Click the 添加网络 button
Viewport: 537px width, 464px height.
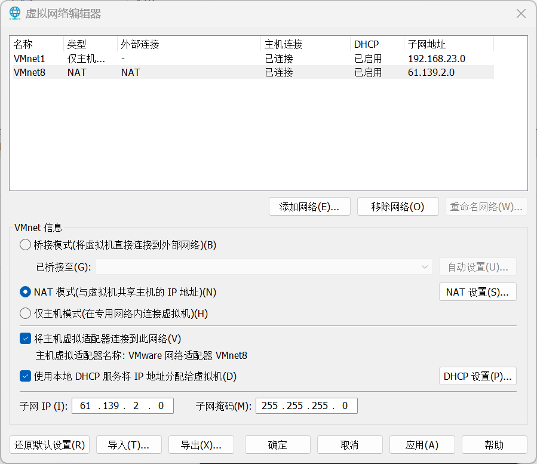[x=309, y=207]
